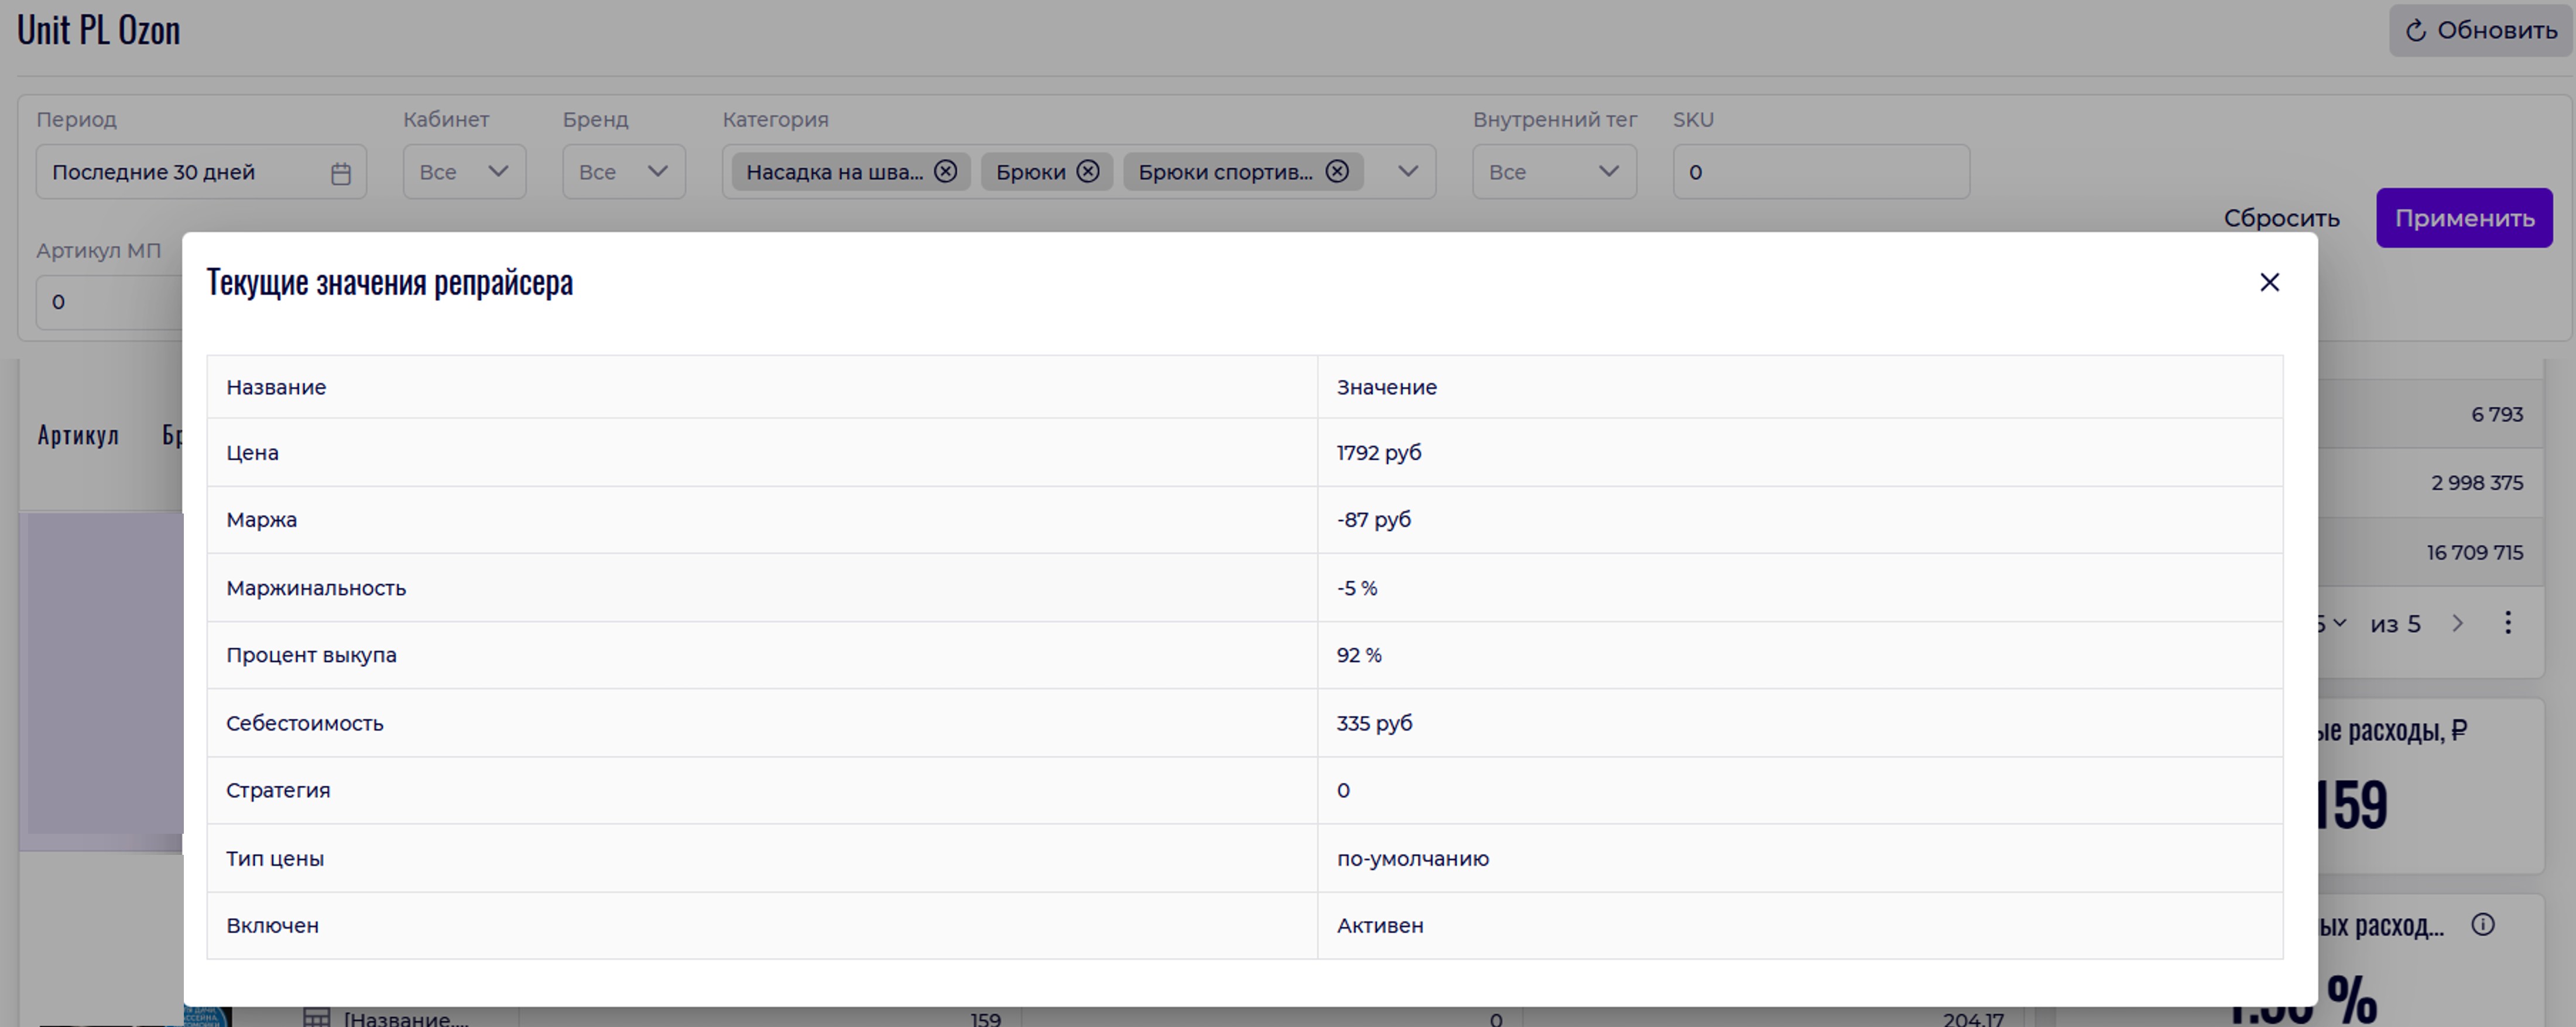Close the repricer values dialog
This screenshot has width=2576, height=1027.
click(2269, 283)
